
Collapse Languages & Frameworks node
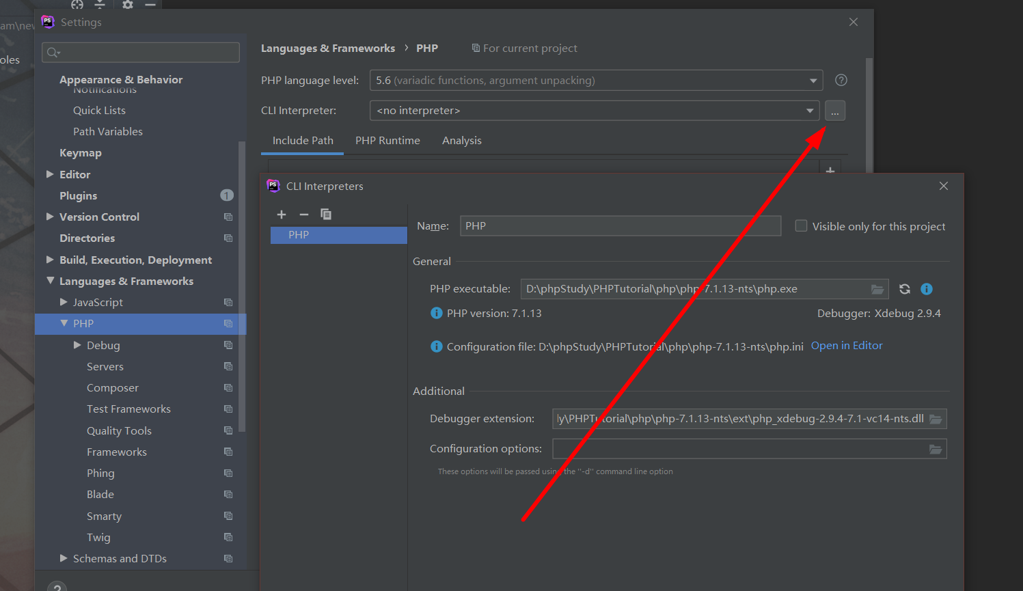(50, 281)
